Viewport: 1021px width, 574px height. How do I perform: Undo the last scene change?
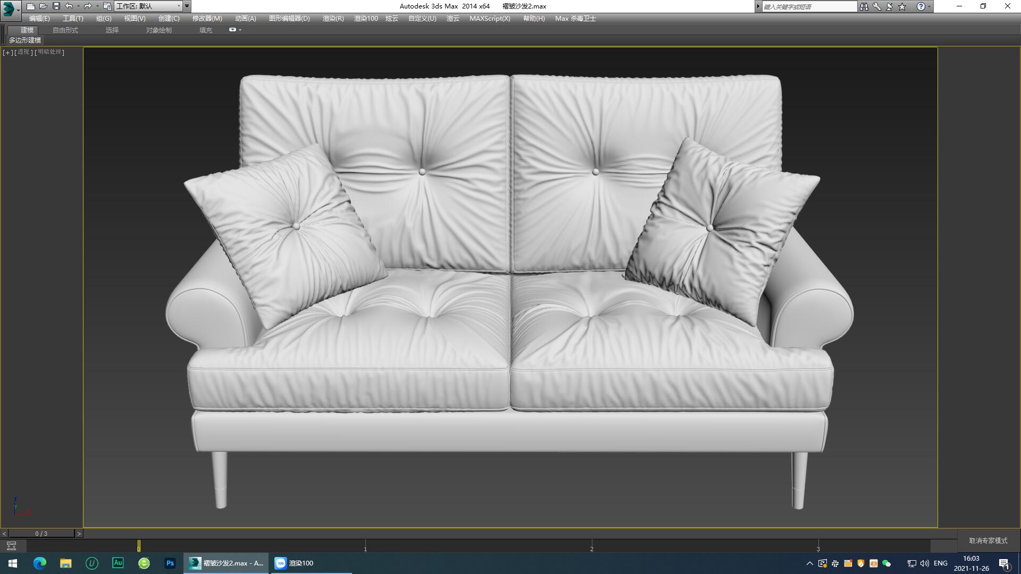click(68, 6)
